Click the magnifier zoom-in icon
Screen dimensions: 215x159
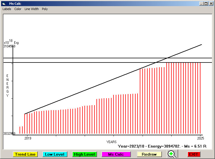[172, 154]
